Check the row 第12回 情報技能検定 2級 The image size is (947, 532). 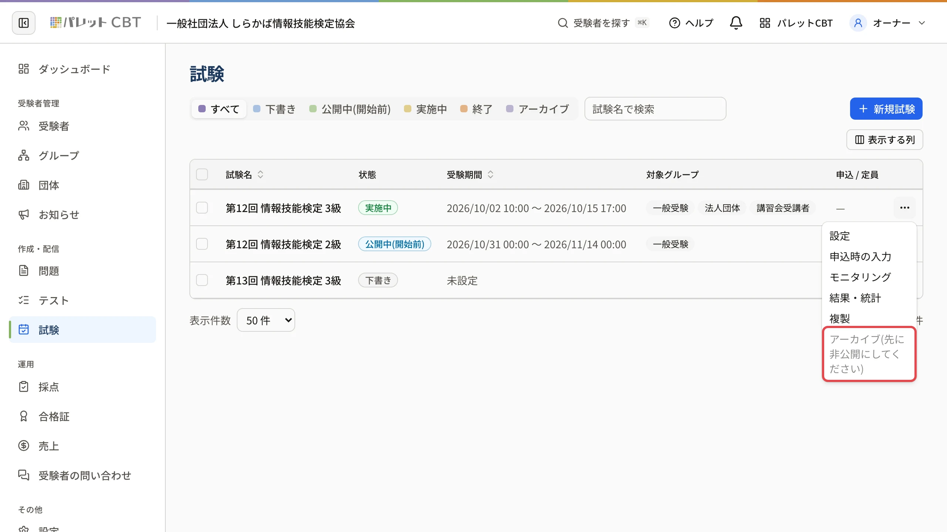pyautogui.click(x=202, y=244)
